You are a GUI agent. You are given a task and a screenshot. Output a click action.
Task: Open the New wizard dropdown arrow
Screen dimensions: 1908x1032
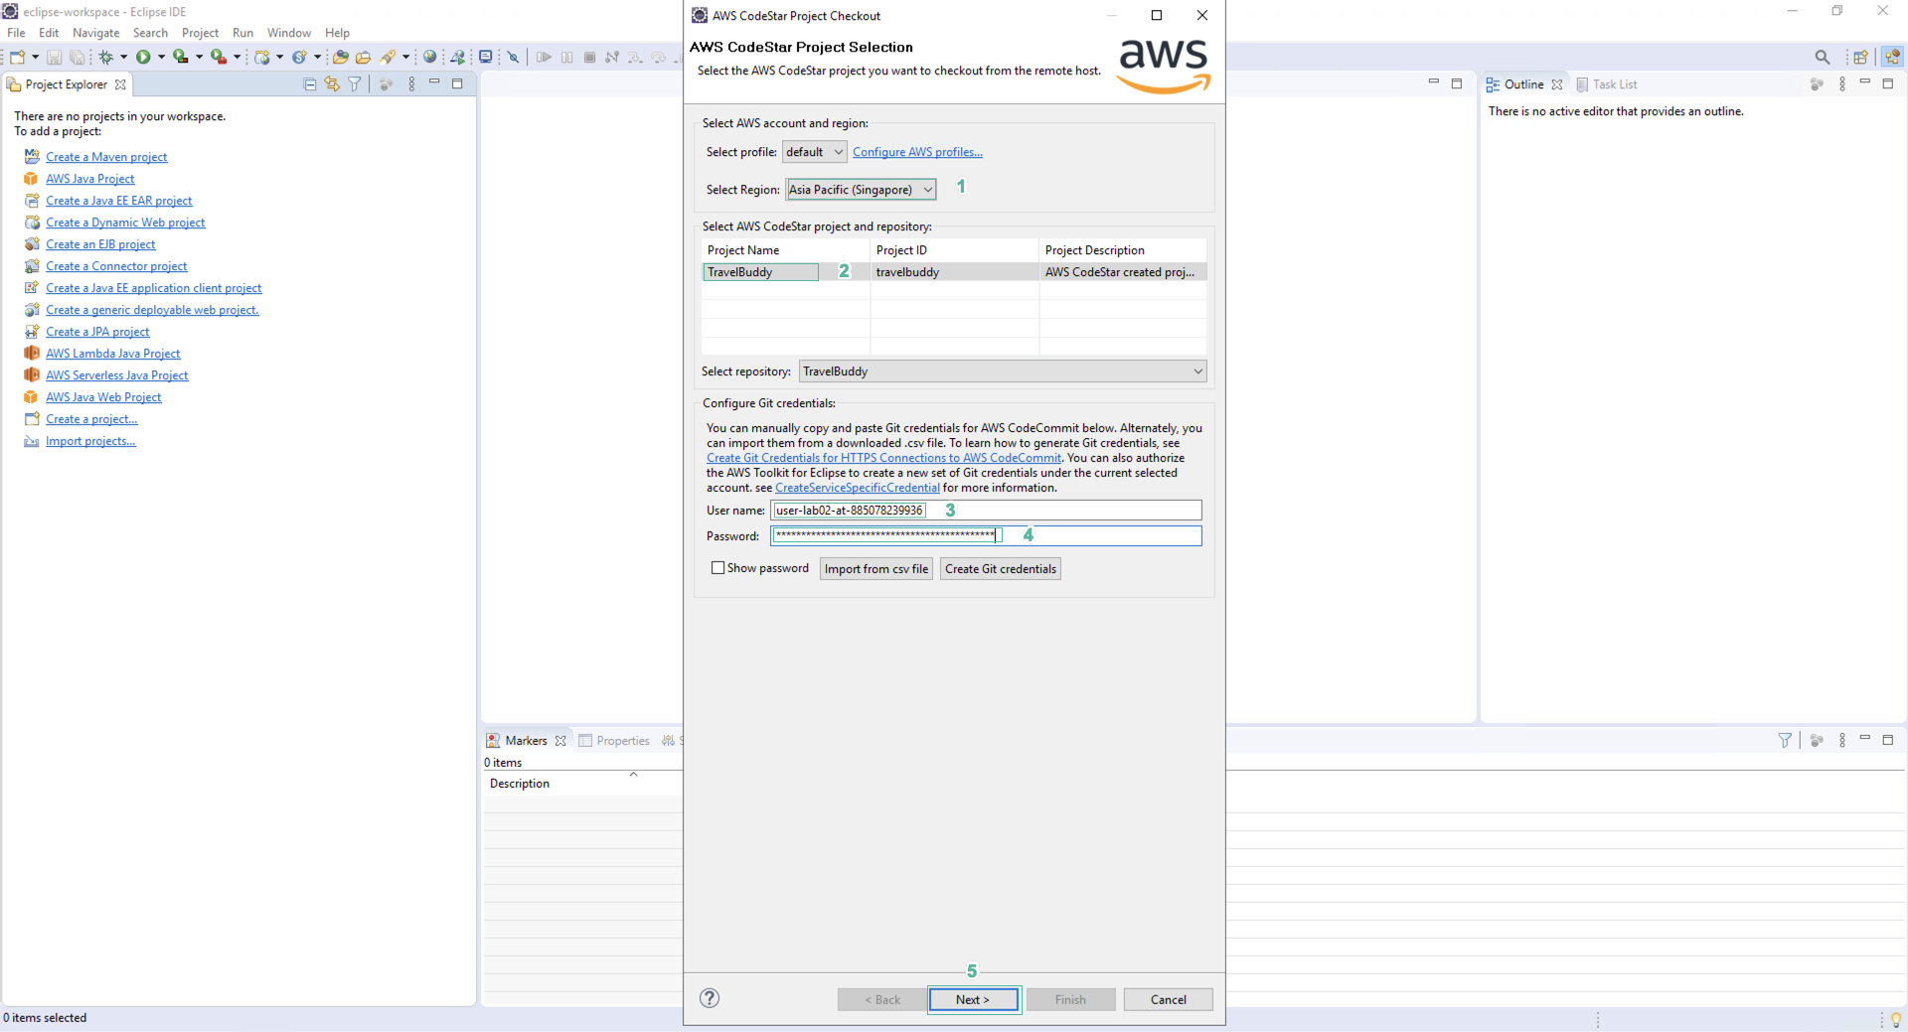click(36, 57)
